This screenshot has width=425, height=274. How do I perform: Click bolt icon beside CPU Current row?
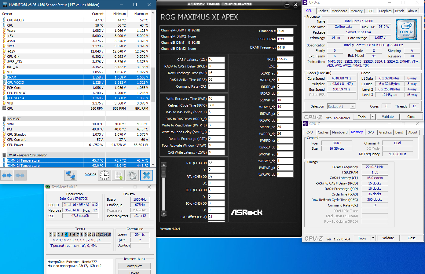[4, 140]
